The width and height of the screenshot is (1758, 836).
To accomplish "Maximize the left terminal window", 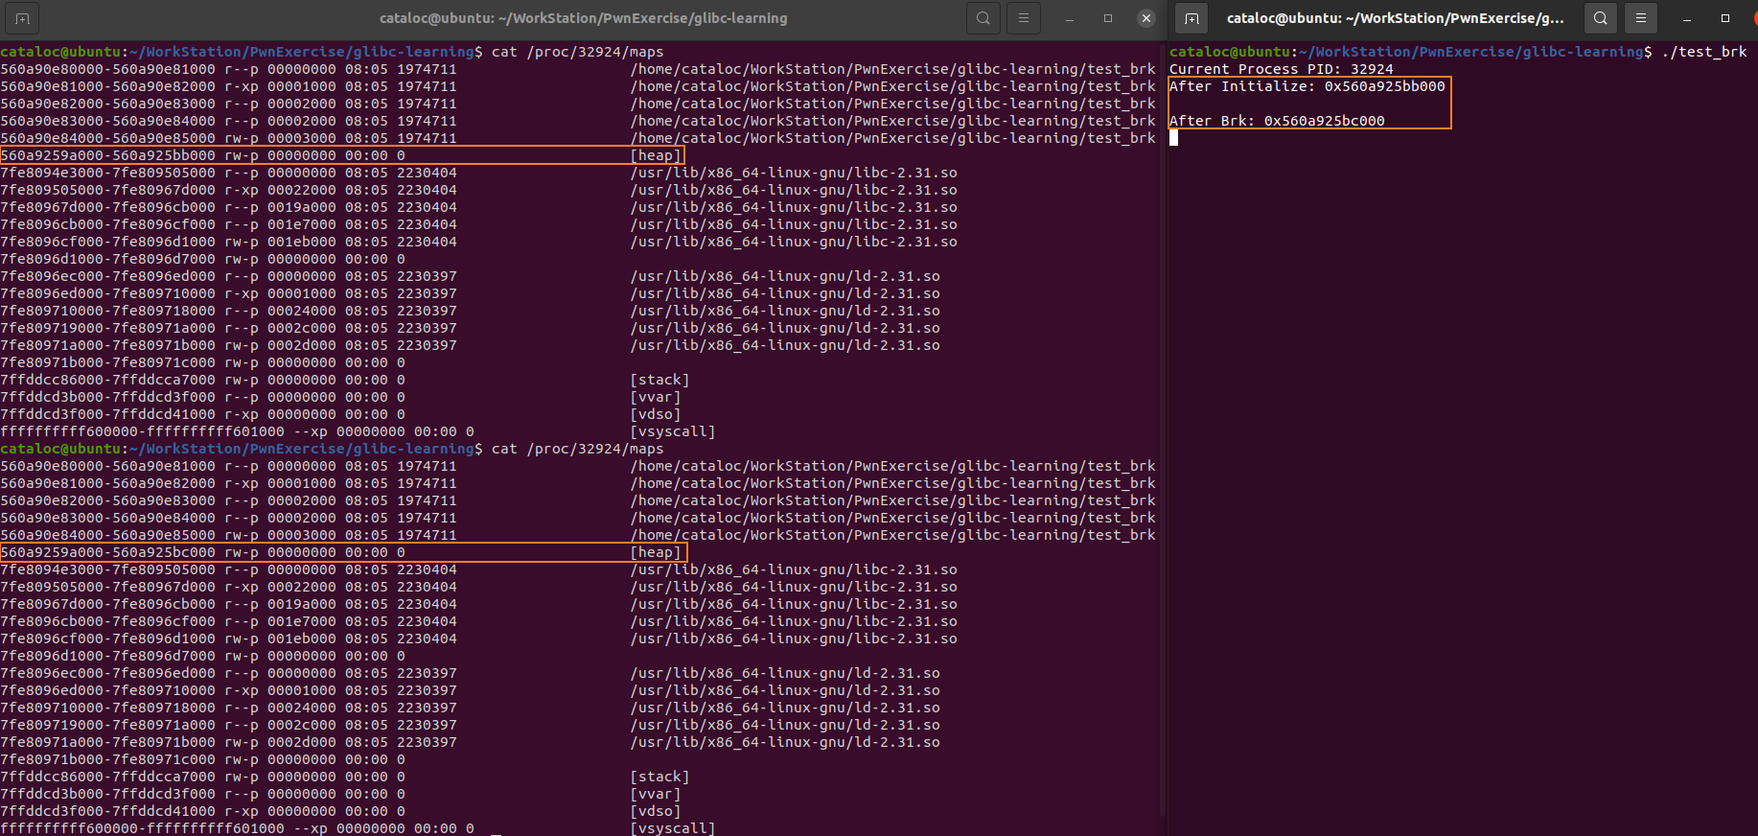I will 1108,18.
